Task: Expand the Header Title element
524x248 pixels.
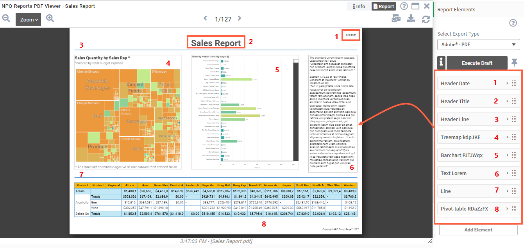Action: click(507, 101)
